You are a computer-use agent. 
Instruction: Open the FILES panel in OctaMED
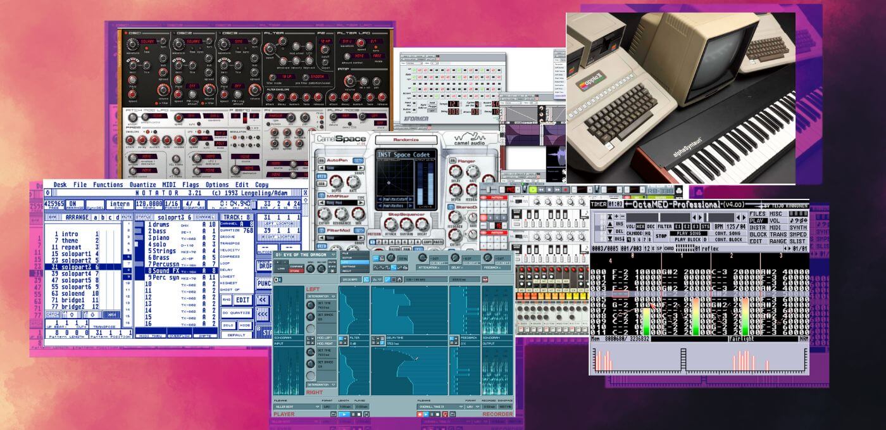[x=758, y=214]
